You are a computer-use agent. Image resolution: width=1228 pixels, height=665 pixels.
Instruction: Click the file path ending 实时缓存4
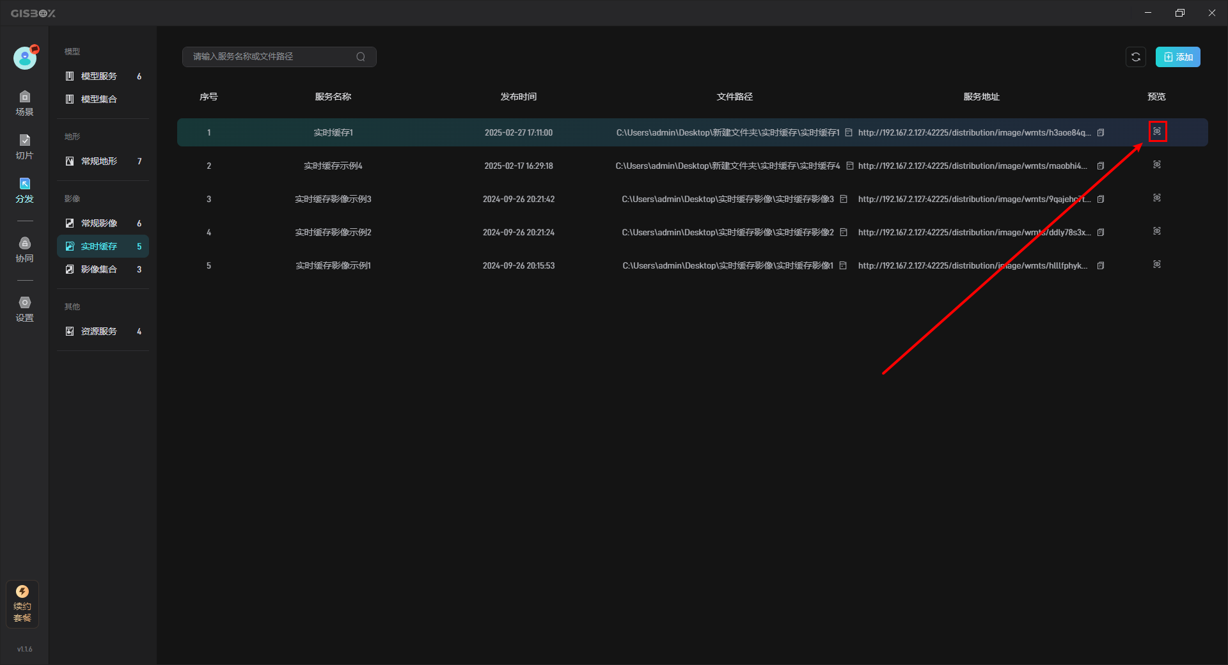tap(728, 166)
